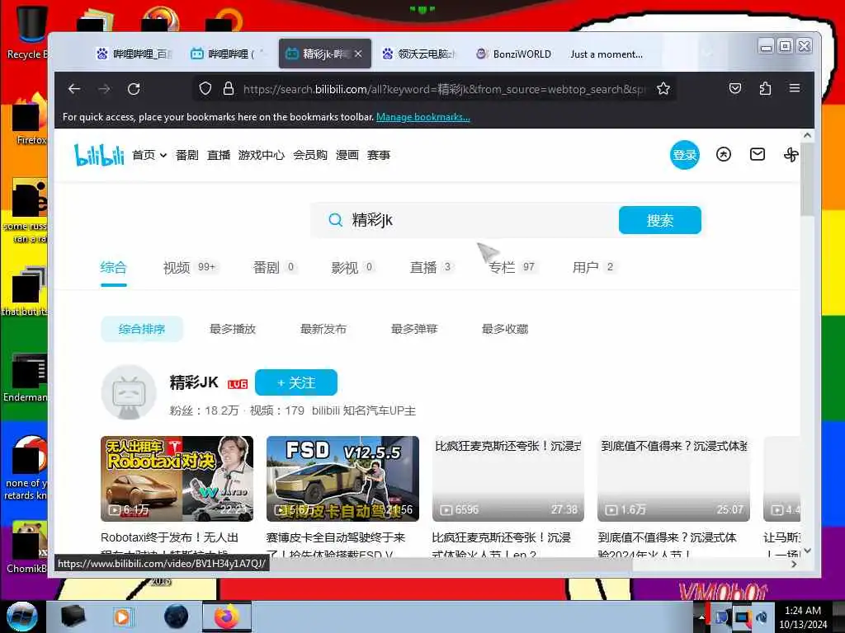Select the 用户 2 results tab
This screenshot has height=633, width=845.
click(594, 267)
